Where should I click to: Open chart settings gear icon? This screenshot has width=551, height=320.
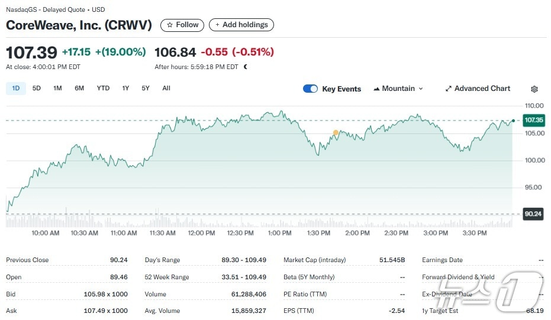tap(534, 89)
